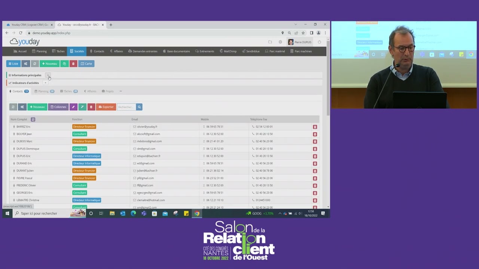The image size is (479, 269).
Task: Click the email olivier@youday.fr
Action: pyautogui.click(x=147, y=127)
